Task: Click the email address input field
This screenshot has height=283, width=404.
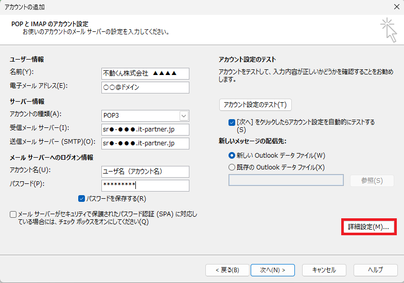Action: (x=145, y=87)
